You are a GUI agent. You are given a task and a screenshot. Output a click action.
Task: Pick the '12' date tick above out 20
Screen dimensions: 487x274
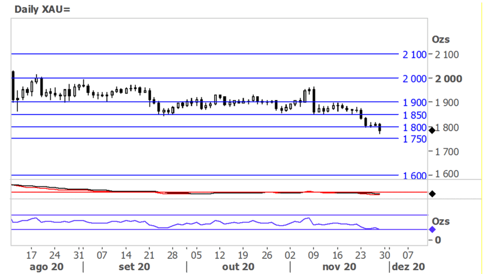tap(220, 256)
